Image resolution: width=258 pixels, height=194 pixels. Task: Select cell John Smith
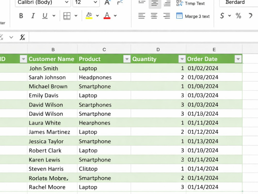click(52, 68)
